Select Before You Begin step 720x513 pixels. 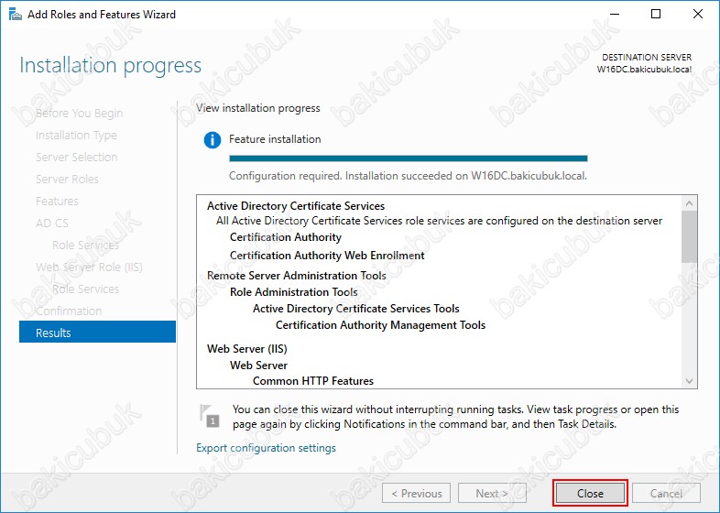pyautogui.click(x=79, y=113)
